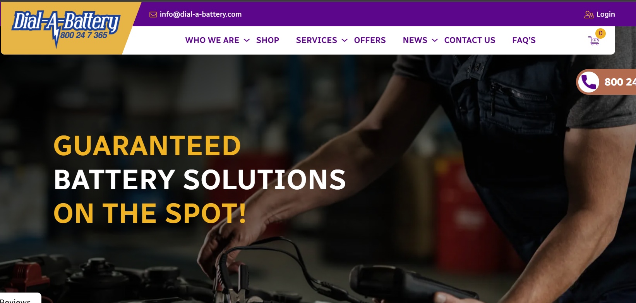Click the phone call icon
Image resolution: width=636 pixels, height=303 pixels.
(x=589, y=82)
